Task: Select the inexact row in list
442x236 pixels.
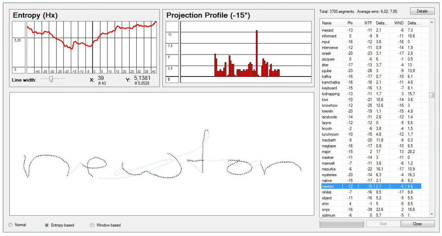Action: (x=328, y=30)
